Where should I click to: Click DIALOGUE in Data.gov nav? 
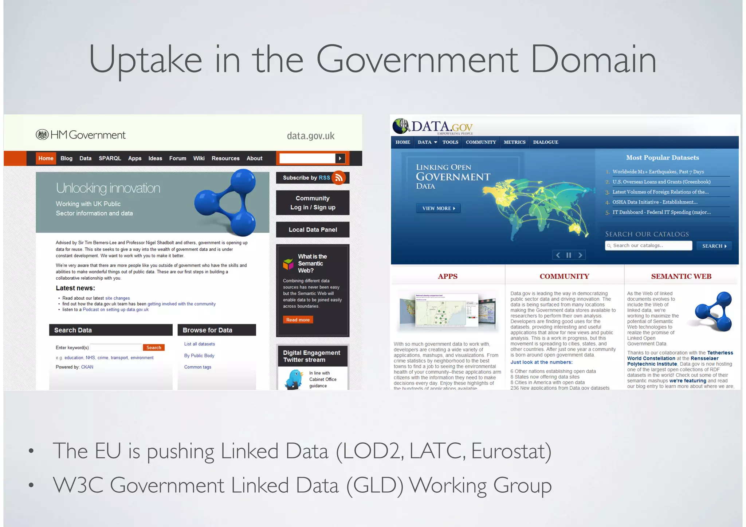(x=546, y=142)
